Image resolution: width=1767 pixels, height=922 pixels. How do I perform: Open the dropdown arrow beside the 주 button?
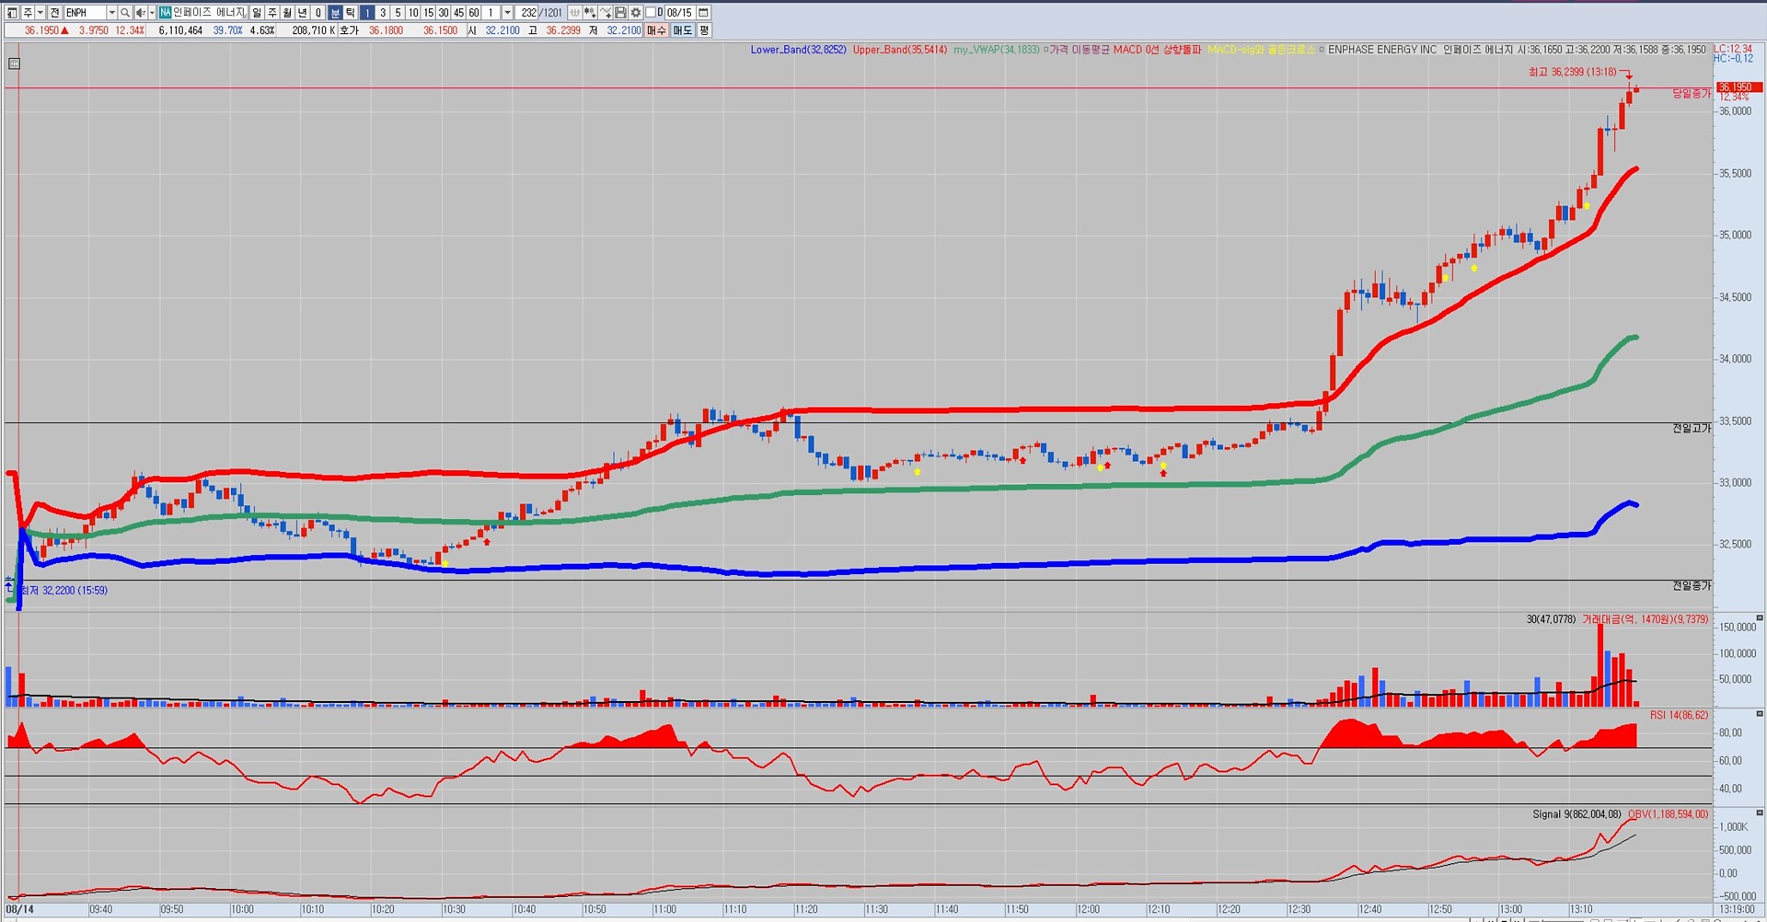(x=40, y=13)
